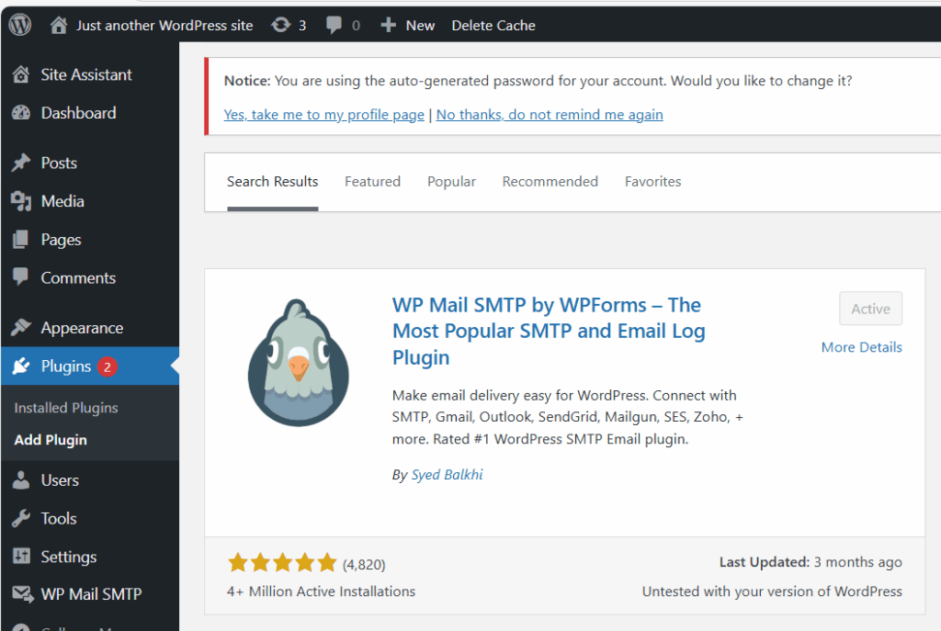Click the Active plugin status button

coord(870,309)
